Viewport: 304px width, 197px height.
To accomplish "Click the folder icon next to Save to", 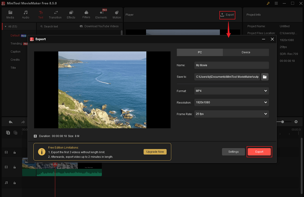I will click(x=265, y=77).
